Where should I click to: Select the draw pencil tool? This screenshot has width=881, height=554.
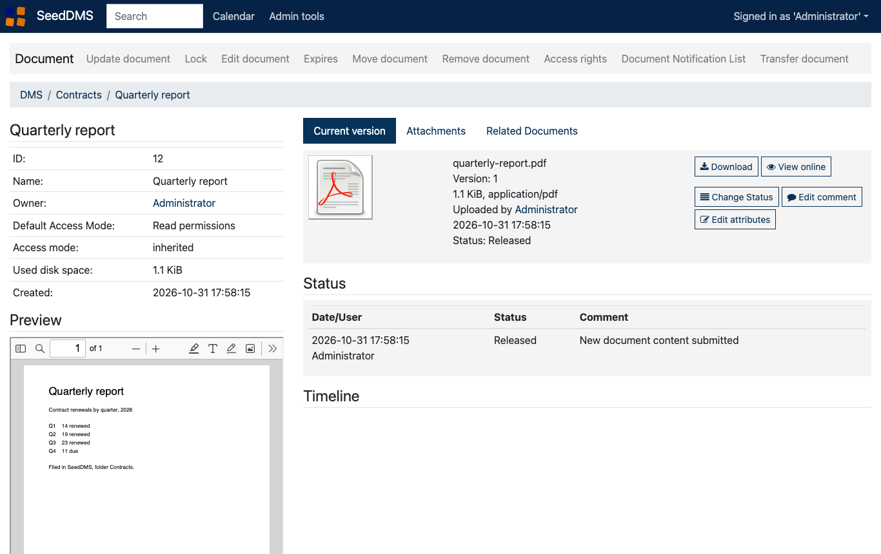pyautogui.click(x=232, y=349)
